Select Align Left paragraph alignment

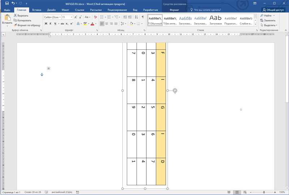point(102,23)
